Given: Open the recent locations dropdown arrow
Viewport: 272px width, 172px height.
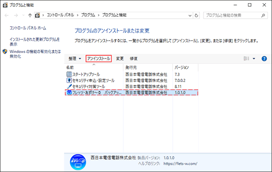Looking at the screenshot, I should click(x=24, y=15).
